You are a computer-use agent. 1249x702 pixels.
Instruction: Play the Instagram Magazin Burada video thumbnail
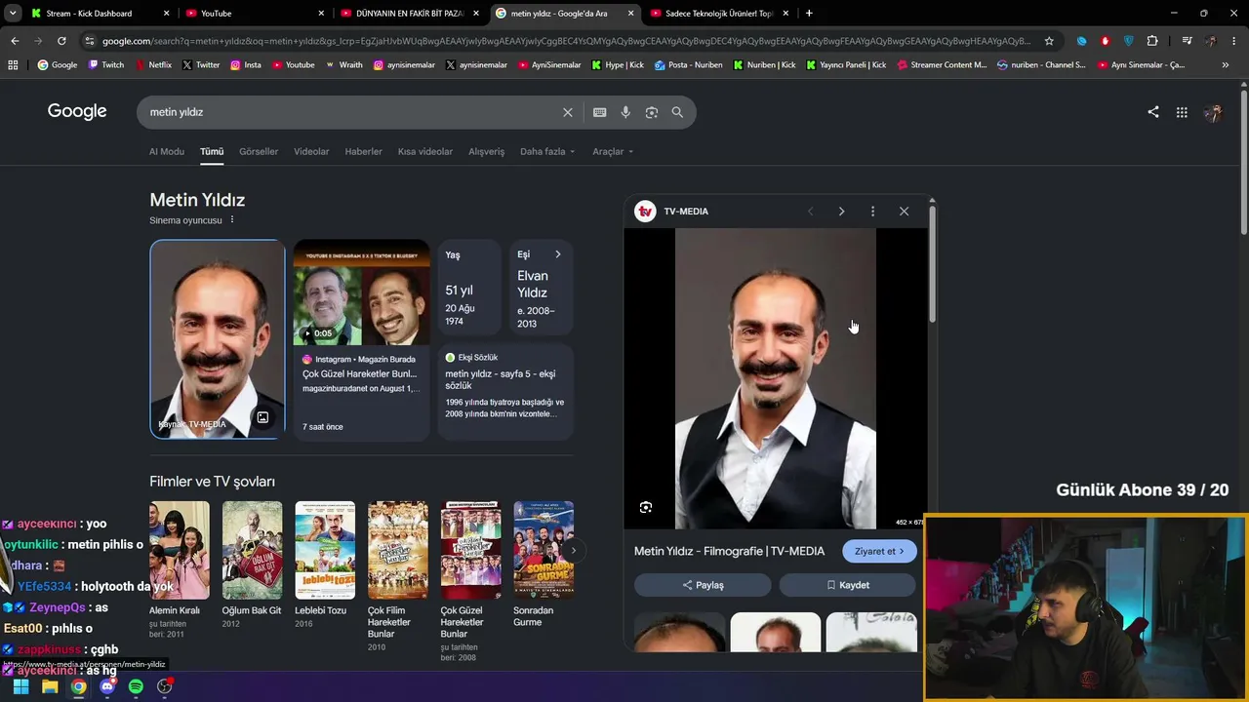pos(361,292)
